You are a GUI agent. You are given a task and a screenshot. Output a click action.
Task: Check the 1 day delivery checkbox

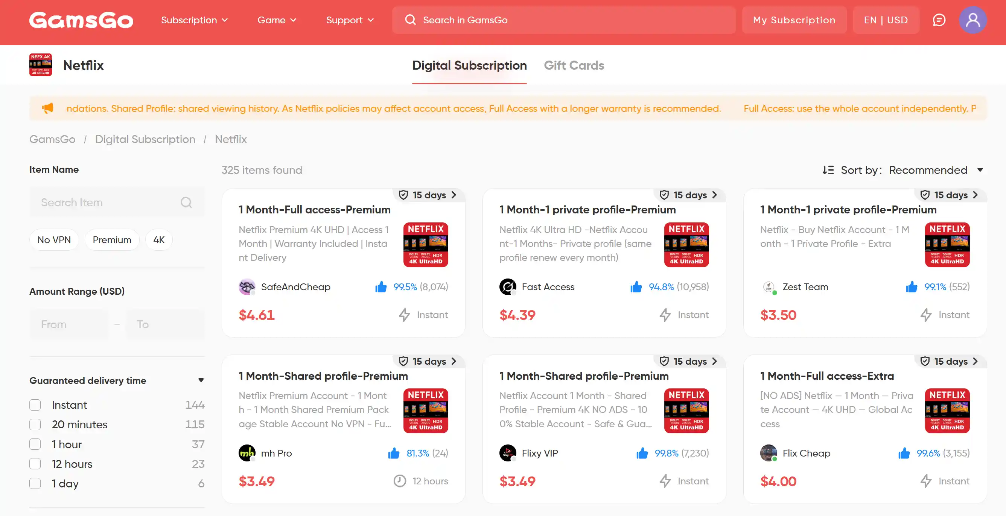[x=35, y=484]
